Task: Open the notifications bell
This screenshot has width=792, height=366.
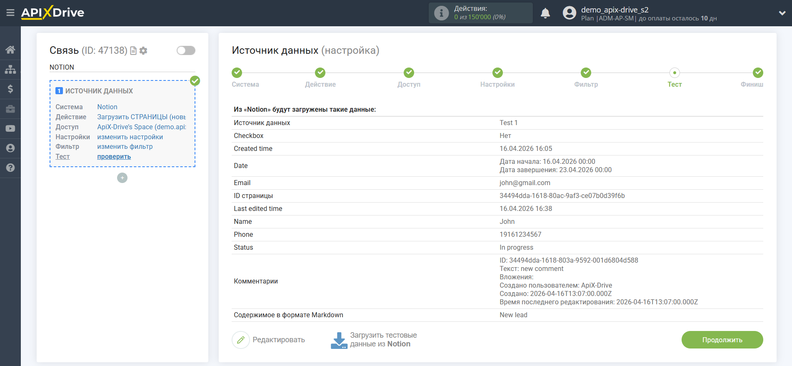Action: [545, 13]
